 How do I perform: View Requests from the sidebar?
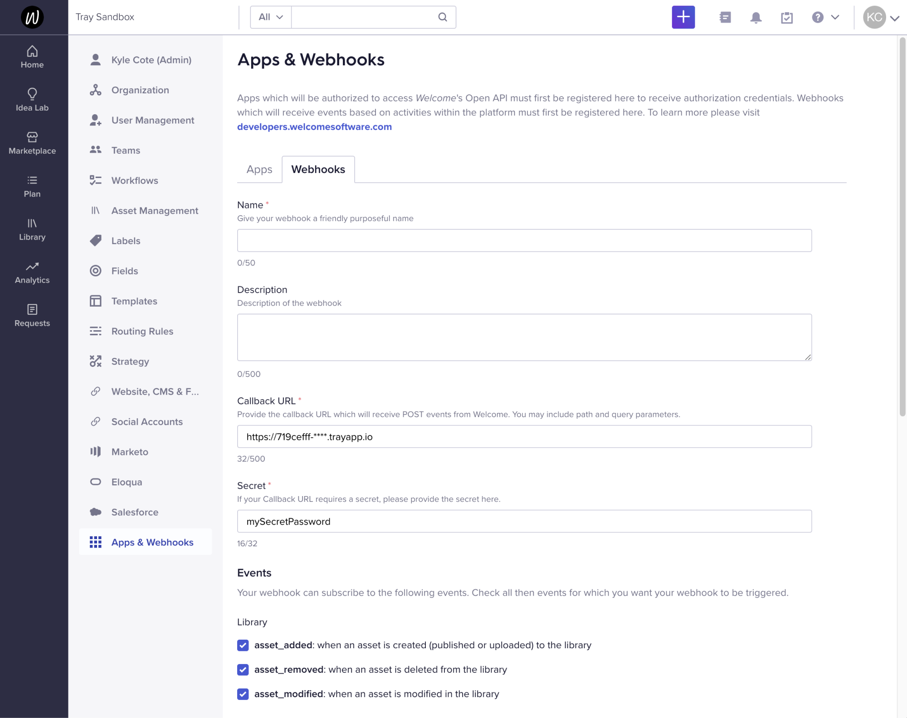pyautogui.click(x=32, y=316)
